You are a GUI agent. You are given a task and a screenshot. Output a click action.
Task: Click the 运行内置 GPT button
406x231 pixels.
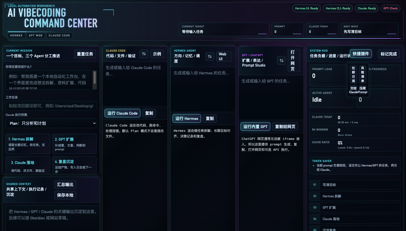tap(256, 127)
